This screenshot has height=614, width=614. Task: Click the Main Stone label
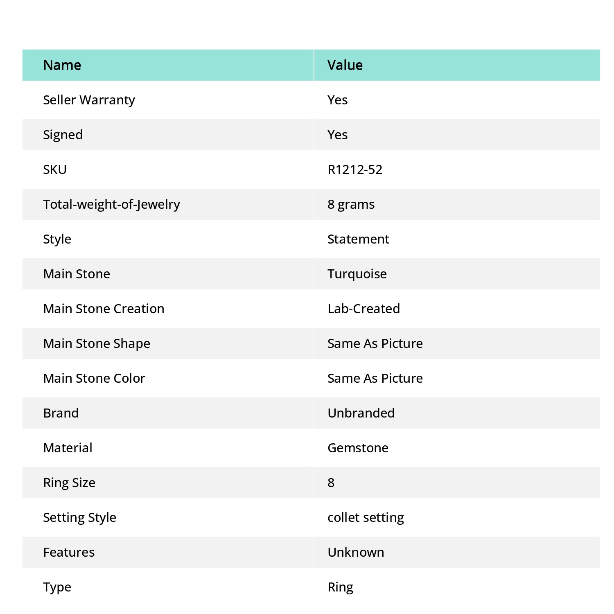click(x=77, y=274)
